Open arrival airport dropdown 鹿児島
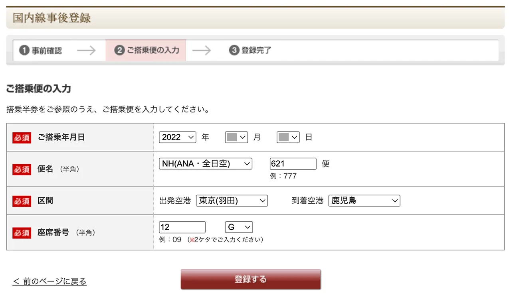This screenshot has height=295, width=511. click(x=364, y=201)
